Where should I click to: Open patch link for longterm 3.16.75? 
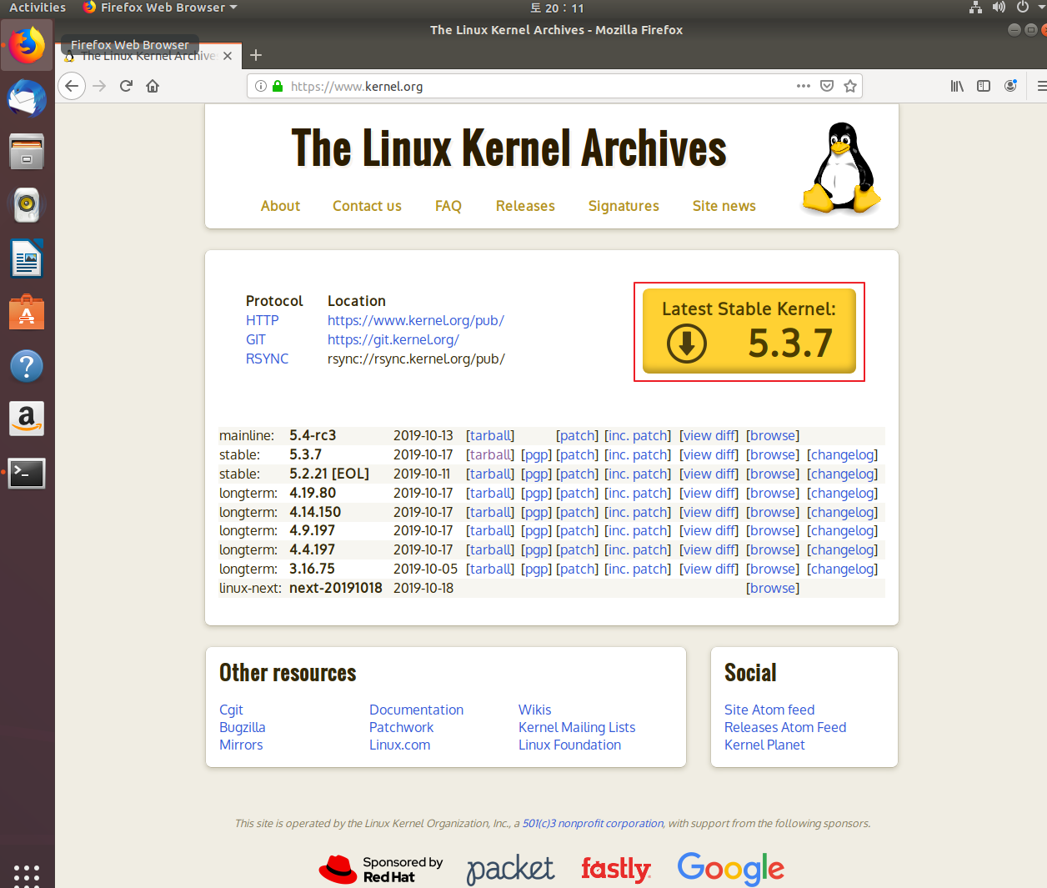click(x=577, y=569)
